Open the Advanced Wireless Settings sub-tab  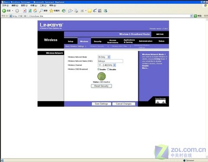(x=142, y=46)
